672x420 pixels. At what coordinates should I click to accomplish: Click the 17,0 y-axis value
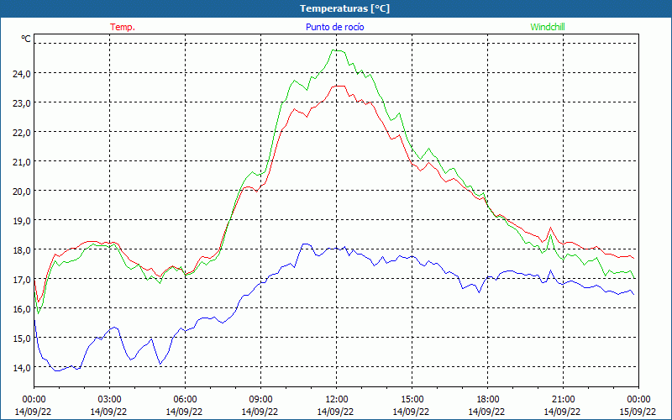pos(22,280)
